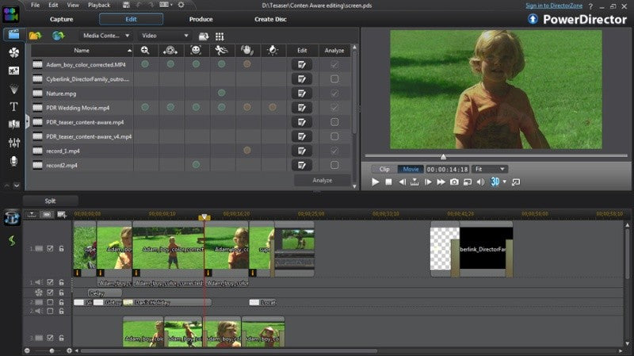Click the timecode field 00:00:14:18
This screenshot has height=356, width=634.
tap(447, 169)
